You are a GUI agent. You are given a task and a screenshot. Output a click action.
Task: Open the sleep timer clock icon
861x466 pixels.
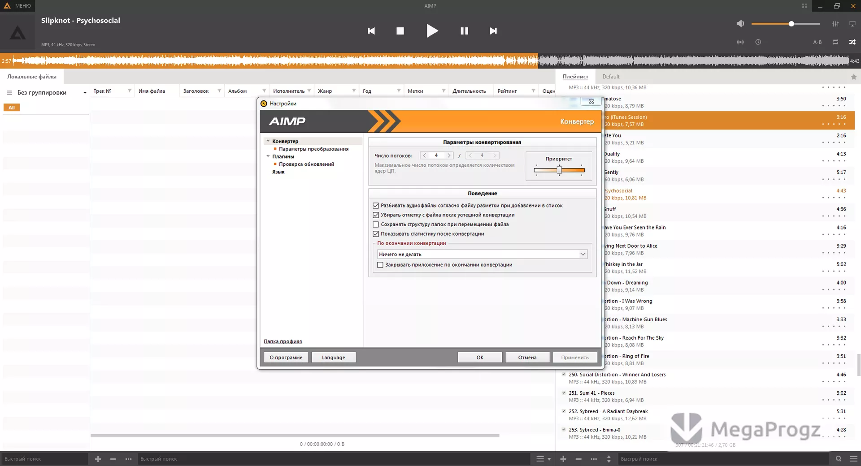[758, 42]
